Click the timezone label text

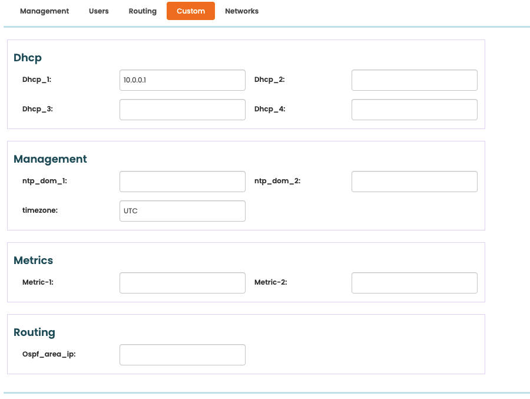40,210
